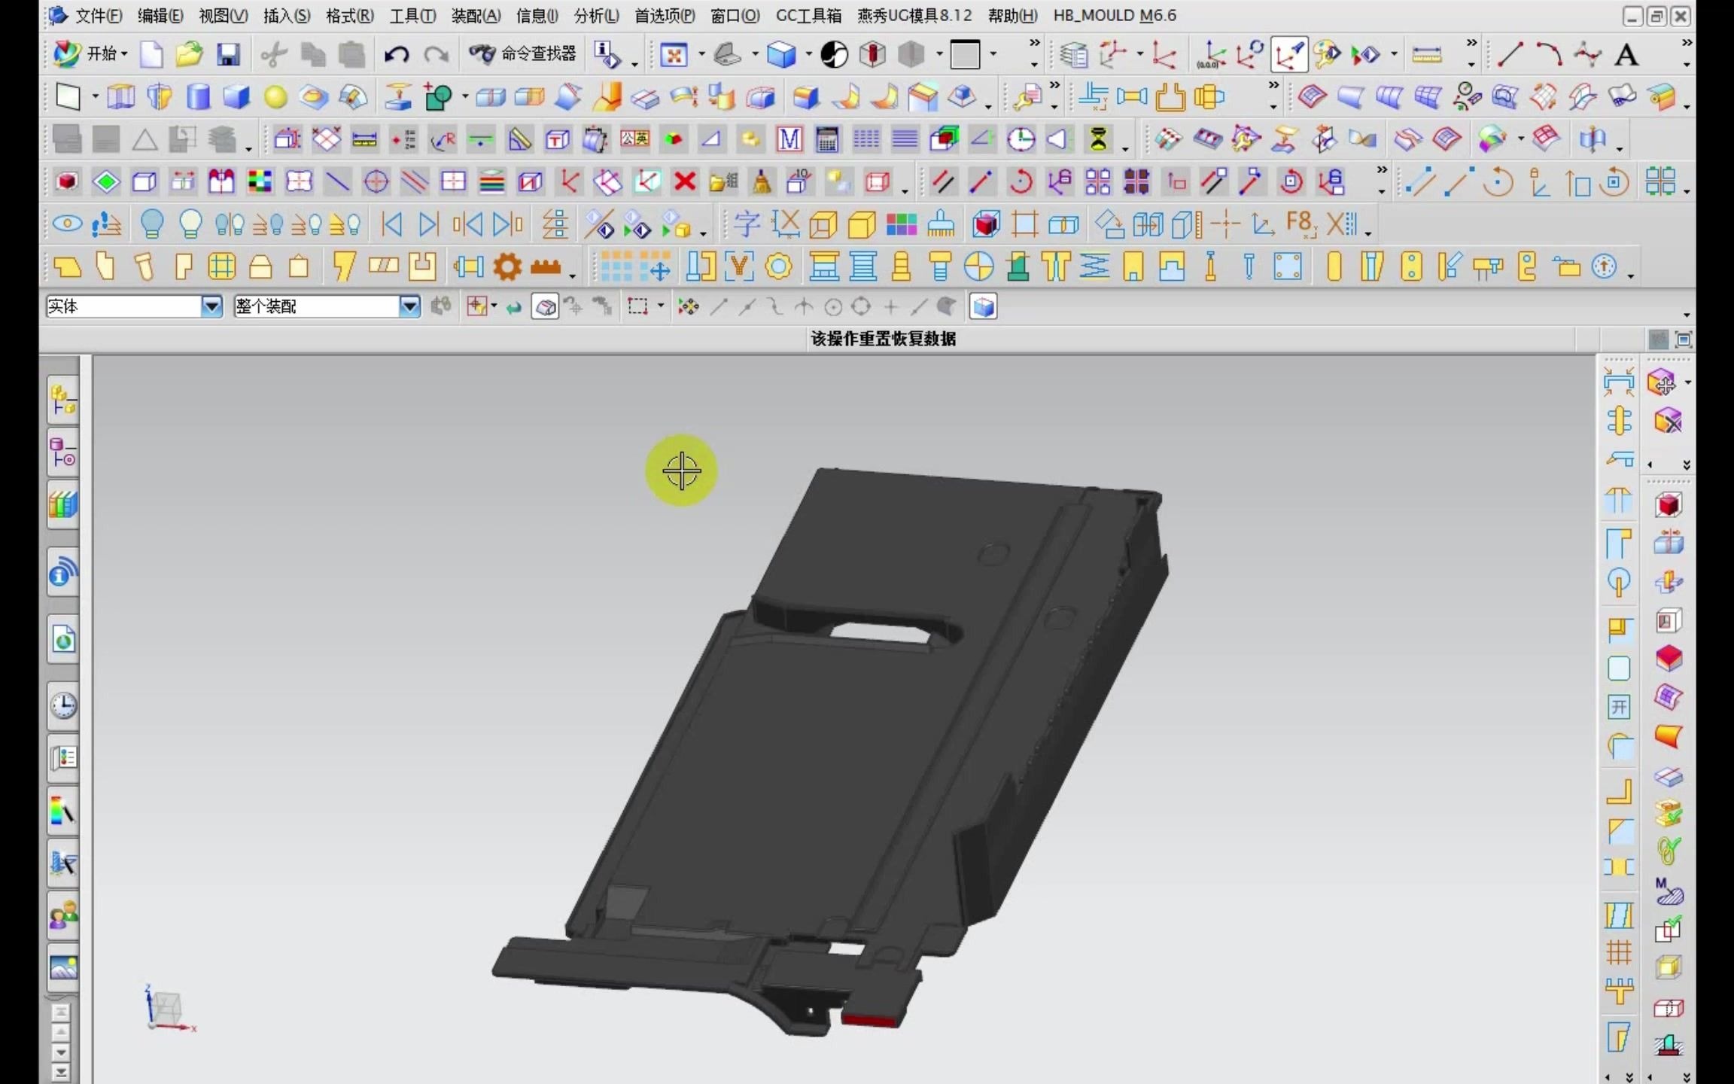Create a sphere with the yellow ball icon
Viewport: 1734px width, 1084px height.
pyautogui.click(x=275, y=96)
